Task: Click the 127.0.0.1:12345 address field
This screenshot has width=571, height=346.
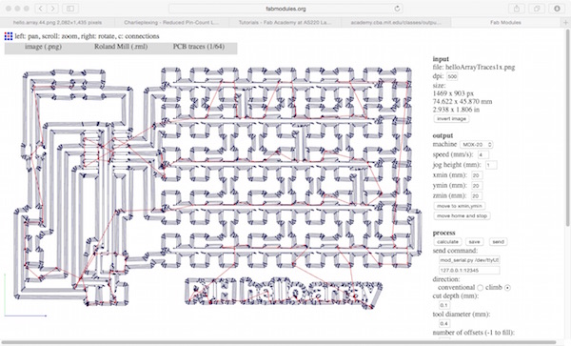Action: (469, 270)
